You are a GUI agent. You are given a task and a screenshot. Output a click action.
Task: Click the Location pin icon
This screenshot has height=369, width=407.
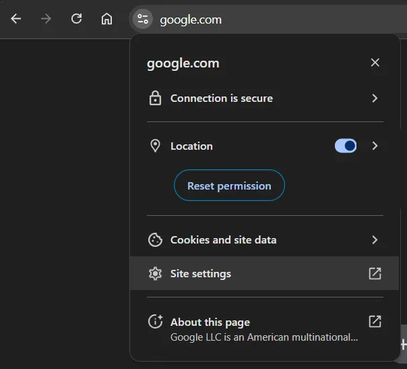(155, 146)
